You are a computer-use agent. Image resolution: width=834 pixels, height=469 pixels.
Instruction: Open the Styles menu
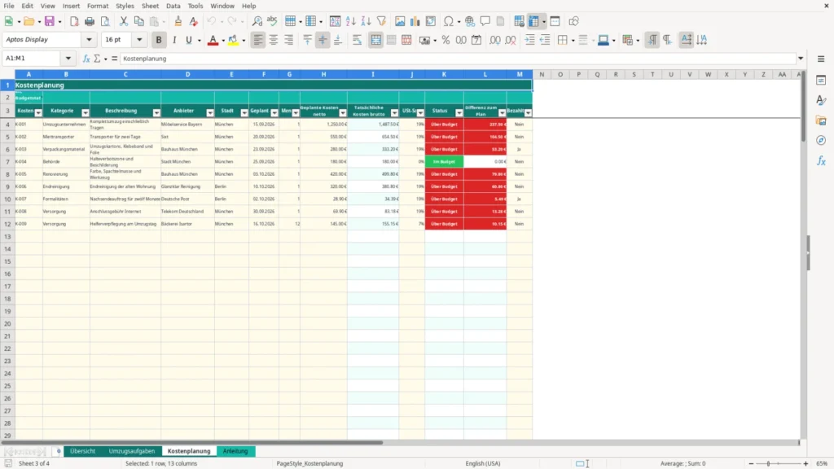pos(125,6)
